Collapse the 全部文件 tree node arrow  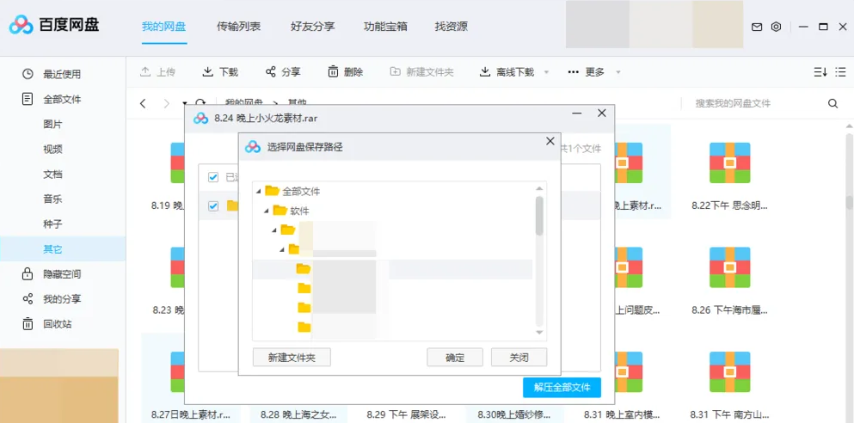coord(258,192)
